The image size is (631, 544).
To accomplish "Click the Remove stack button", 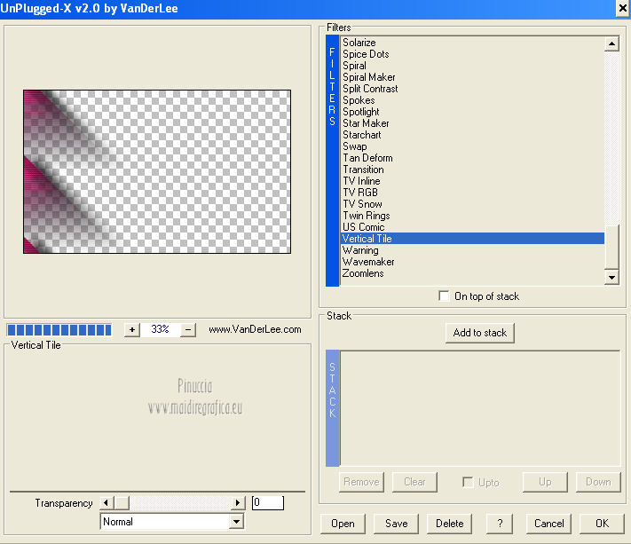I will point(361,482).
